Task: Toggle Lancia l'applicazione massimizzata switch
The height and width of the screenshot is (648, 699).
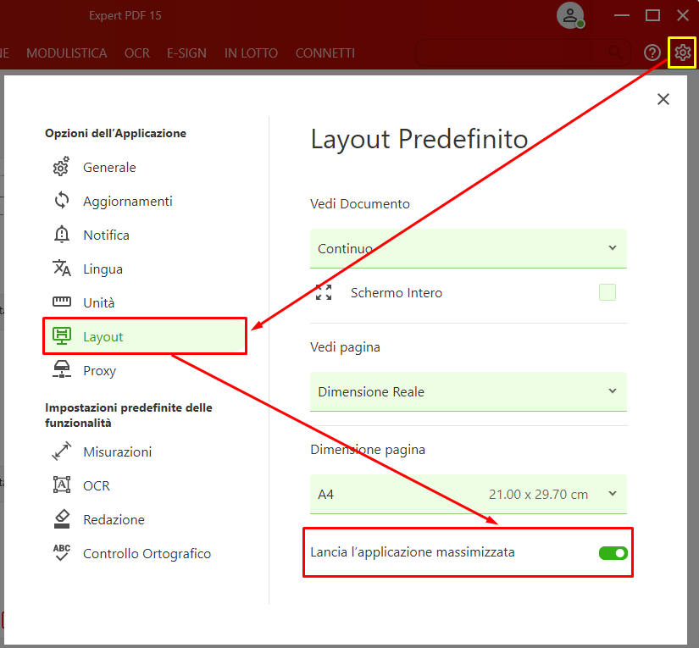Action: pos(613,553)
